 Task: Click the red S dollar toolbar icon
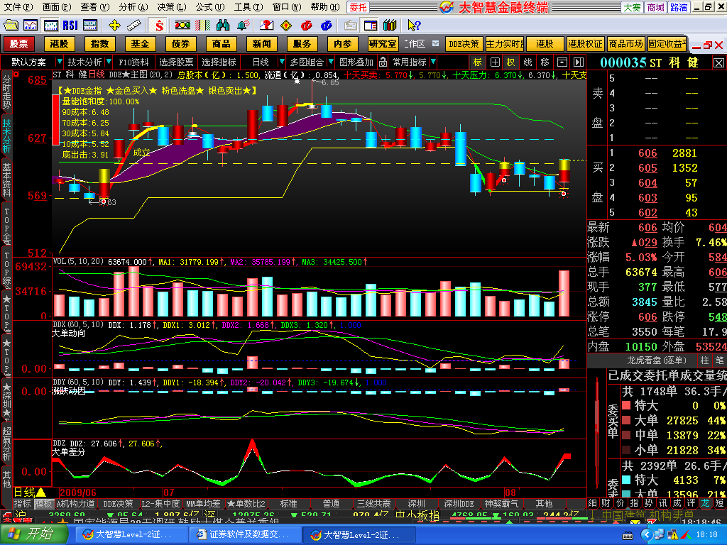click(159, 25)
